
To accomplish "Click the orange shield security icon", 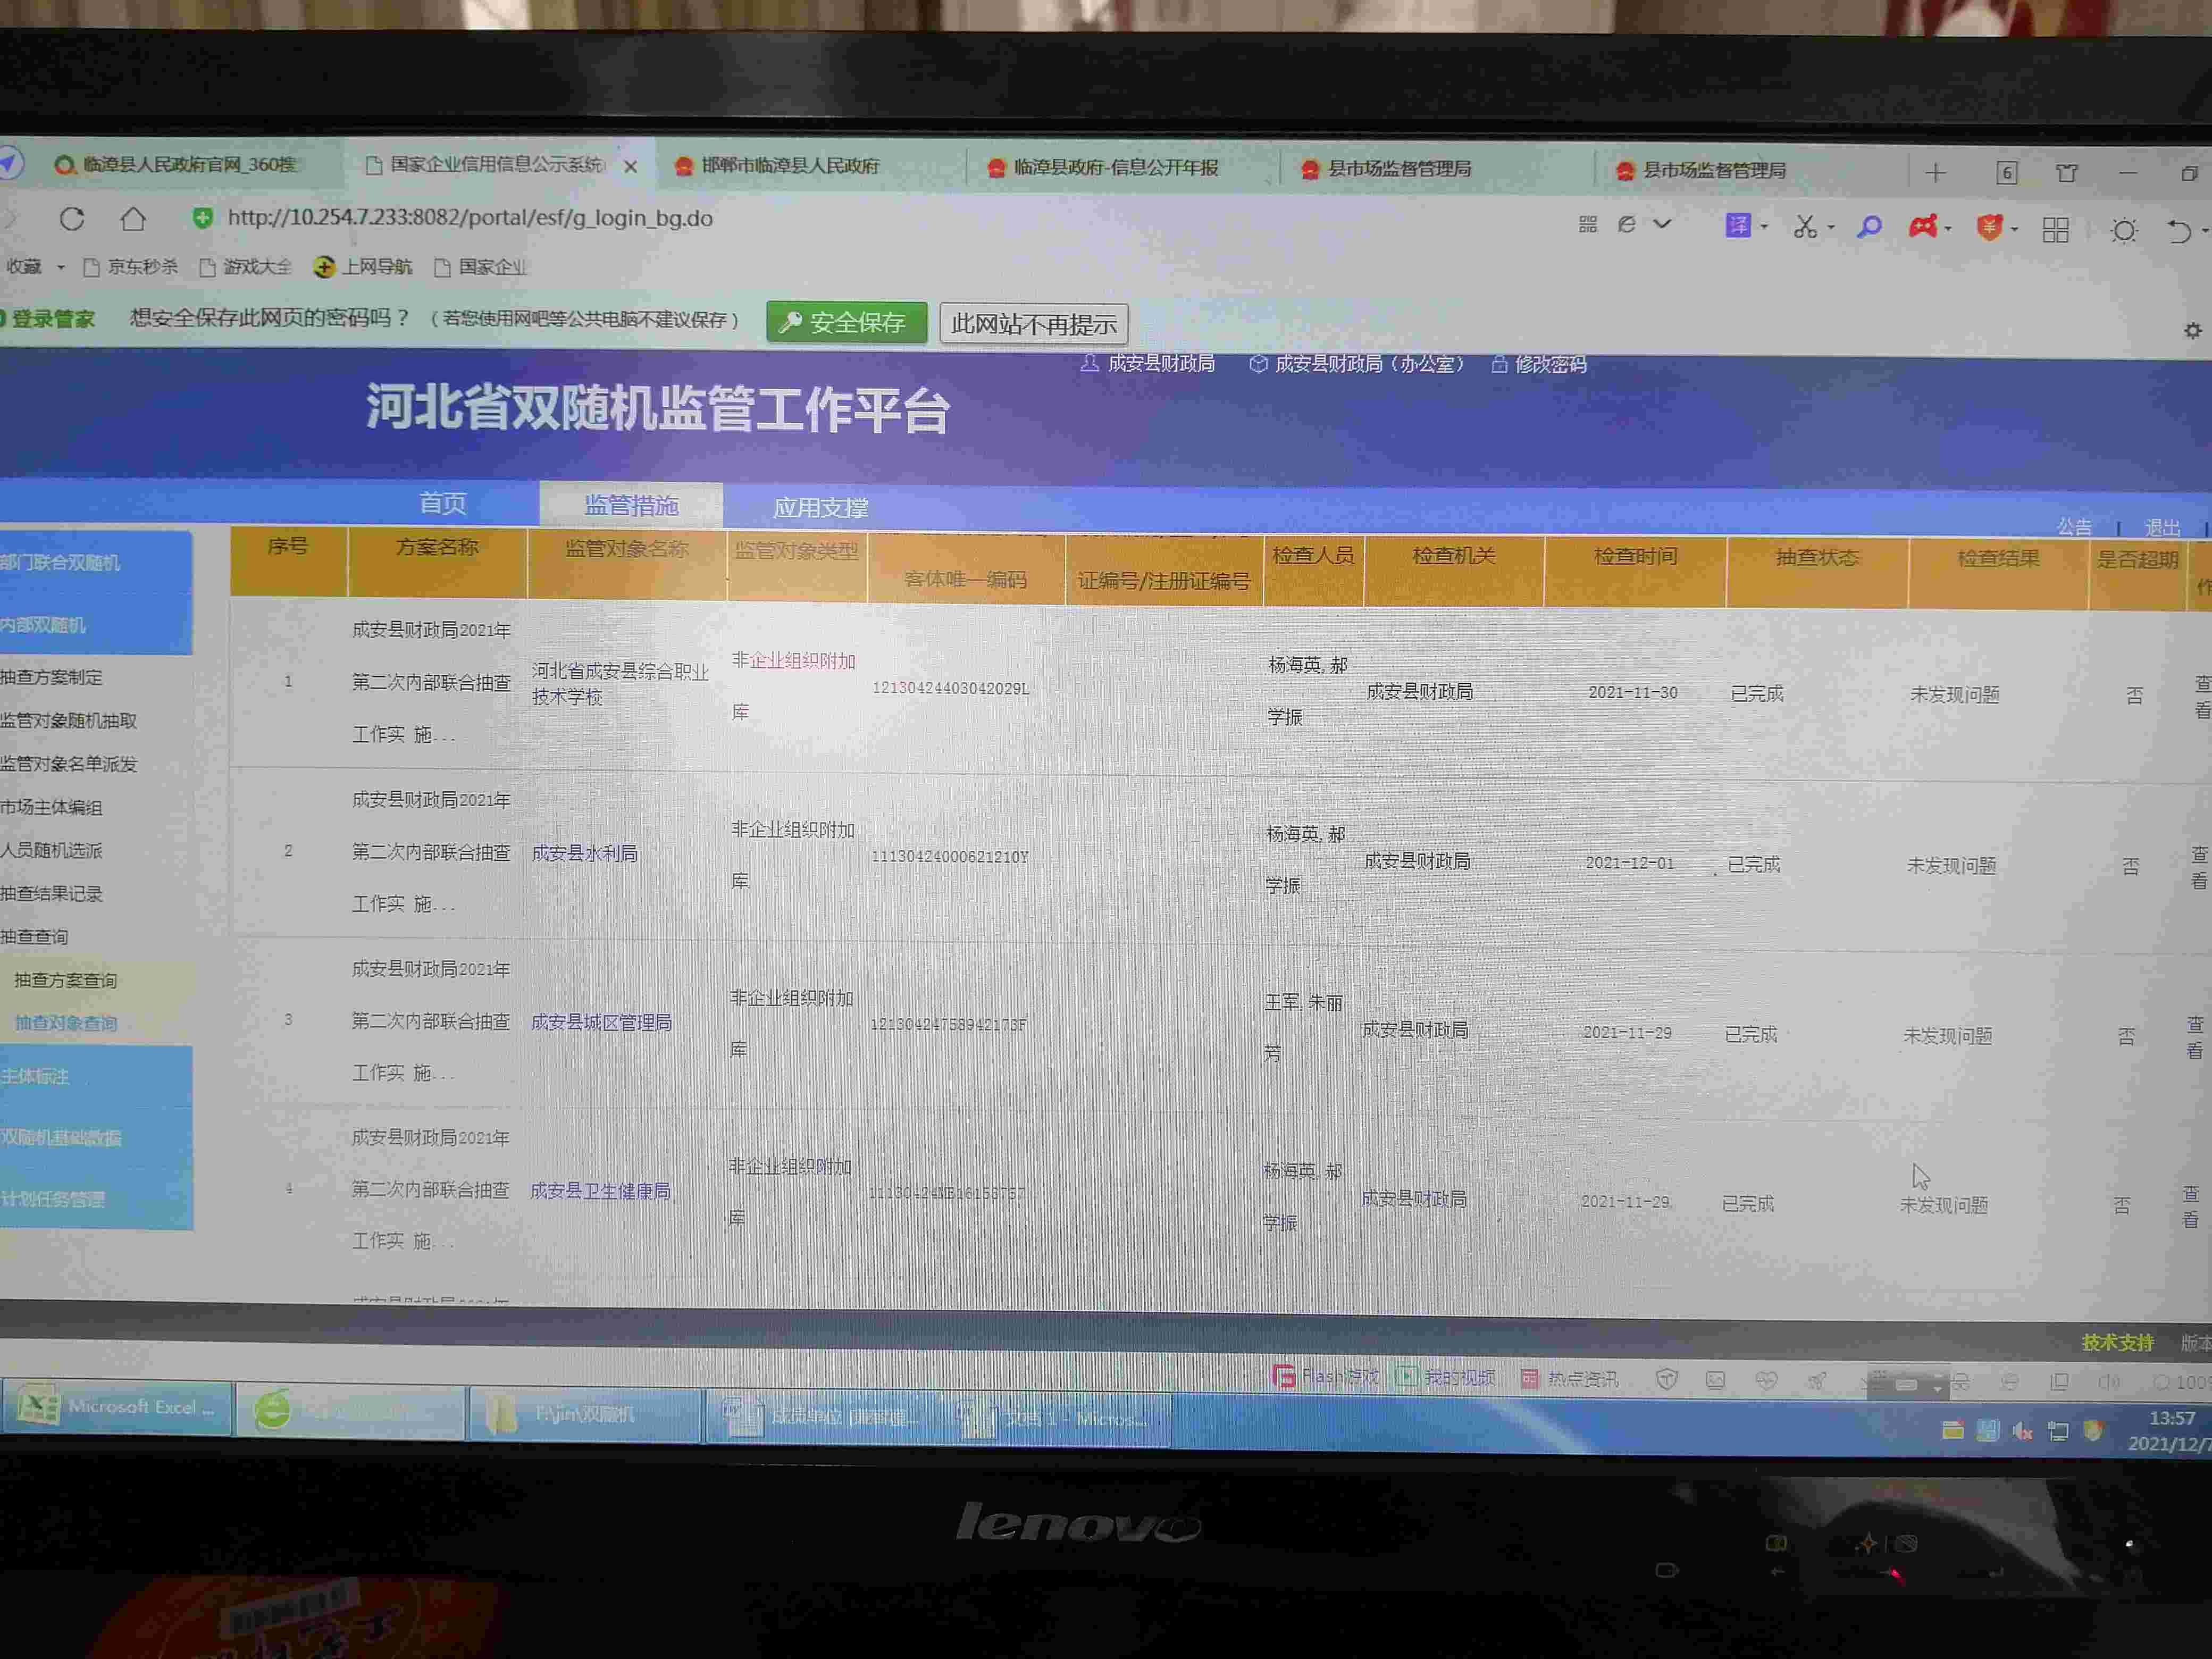I will tap(1989, 228).
